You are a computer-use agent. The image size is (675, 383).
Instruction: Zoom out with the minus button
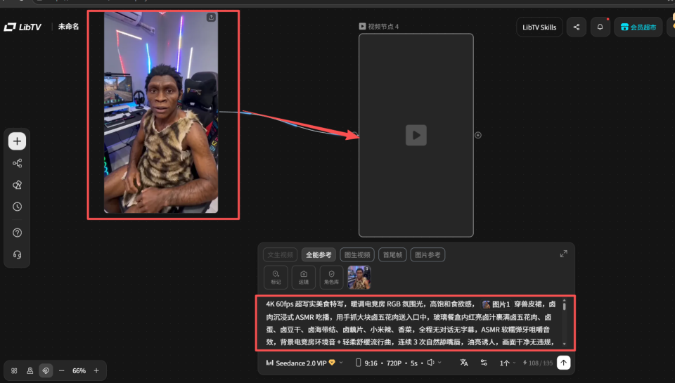[x=62, y=370]
